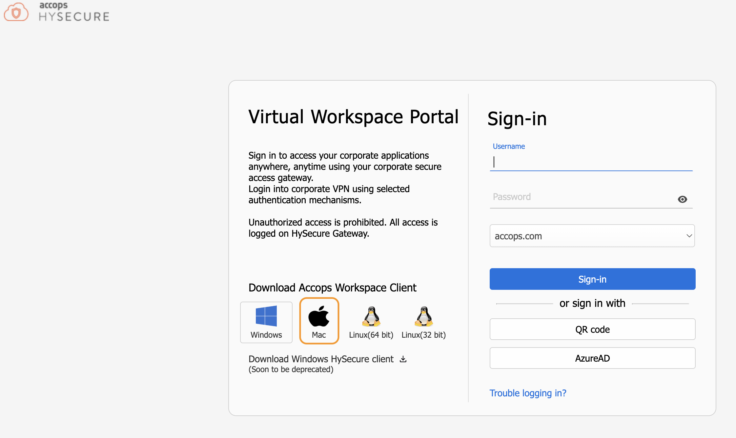Open the Trouble logging in? link
Viewport: 736px width, 438px height.
528,393
